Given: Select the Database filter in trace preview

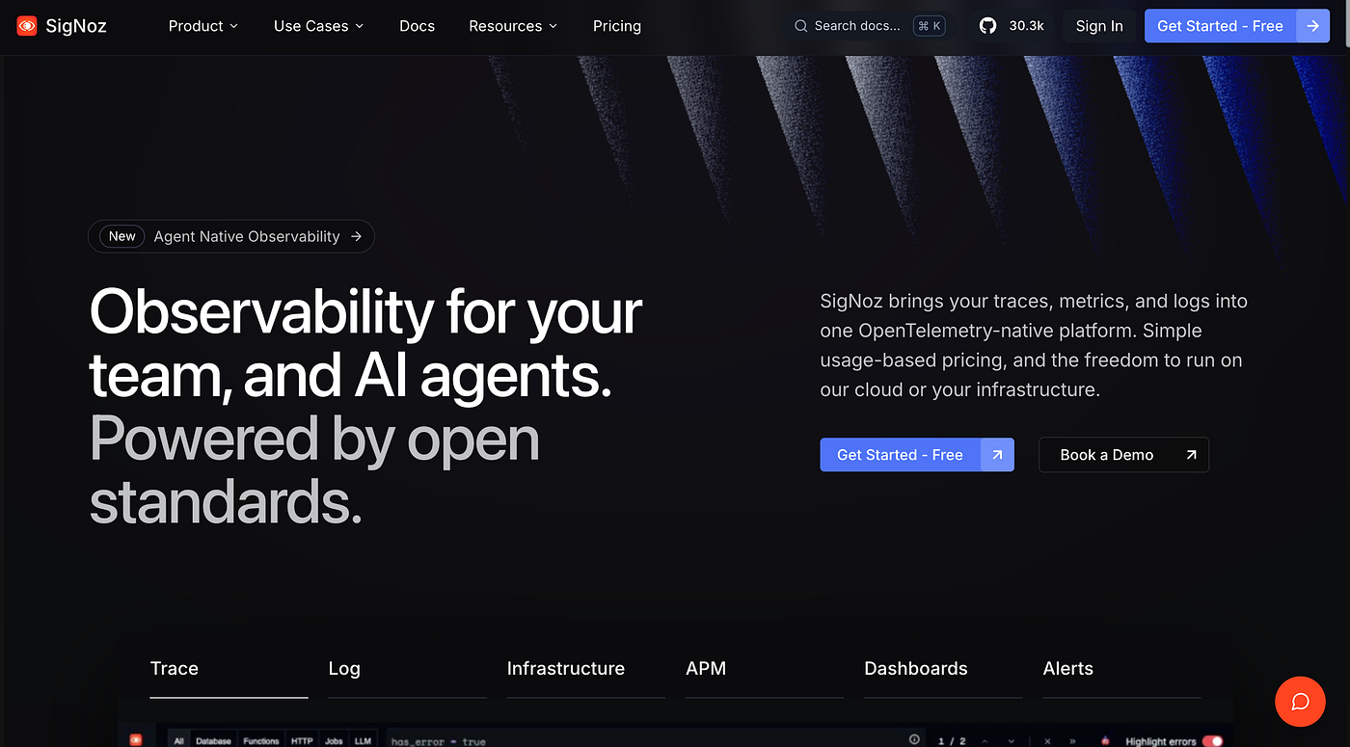Looking at the screenshot, I should (213, 740).
